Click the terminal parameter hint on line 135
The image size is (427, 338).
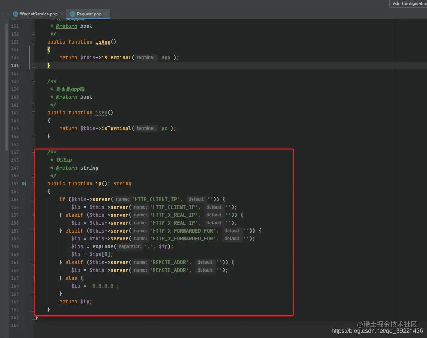pyautogui.click(x=146, y=58)
